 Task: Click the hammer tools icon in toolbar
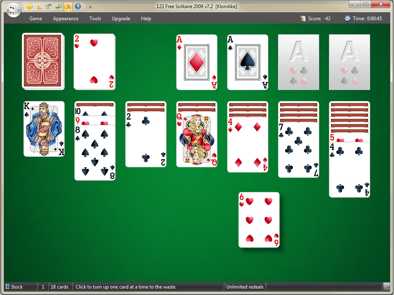tap(68, 6)
